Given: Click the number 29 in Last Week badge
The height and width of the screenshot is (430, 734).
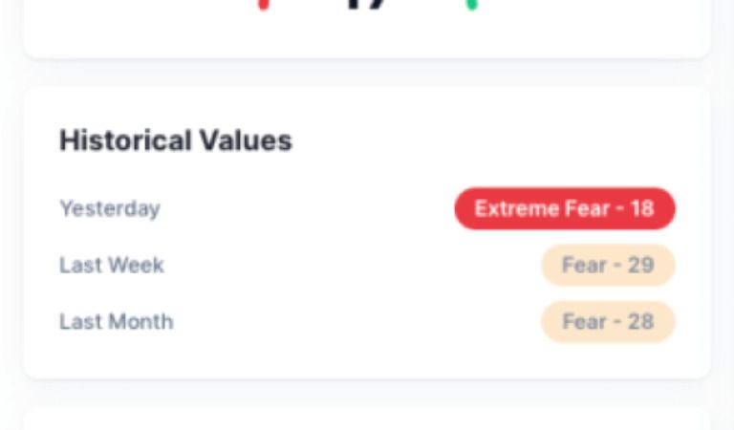Looking at the screenshot, I should (640, 265).
